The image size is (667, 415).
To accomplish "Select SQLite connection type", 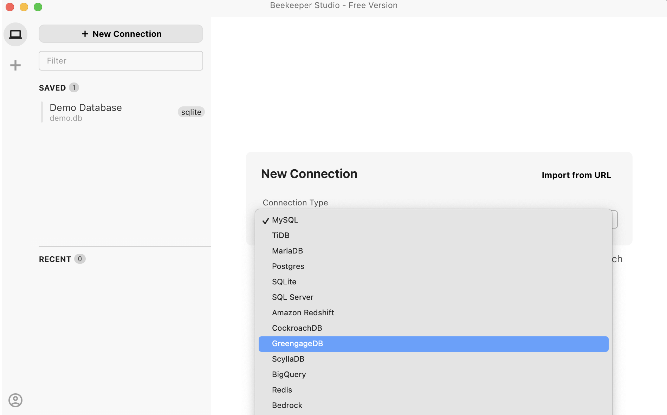I will coord(434,282).
